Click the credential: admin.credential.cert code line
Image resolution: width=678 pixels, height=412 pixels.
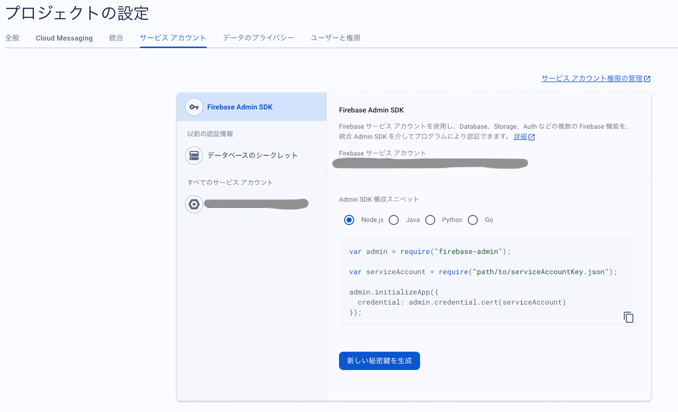click(x=462, y=302)
